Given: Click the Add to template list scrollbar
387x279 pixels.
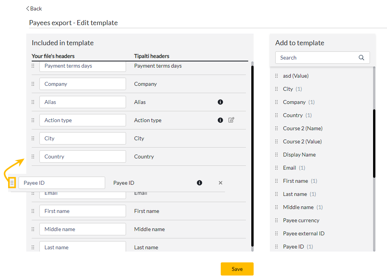Looking at the screenshot, I should [374, 143].
